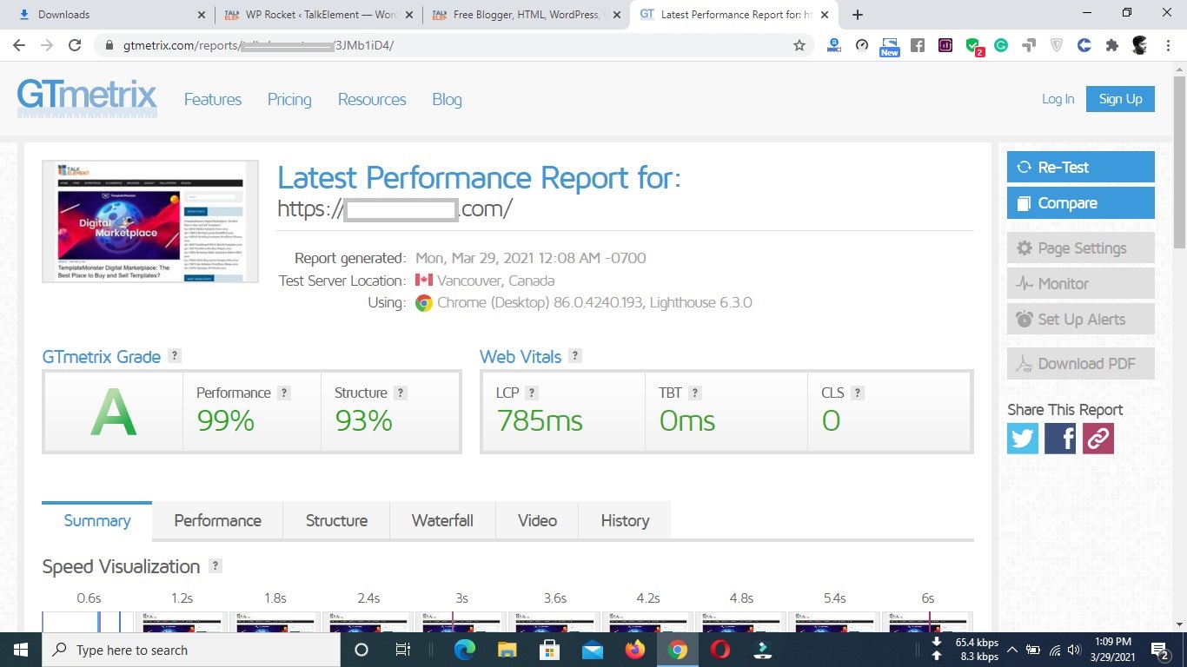Show hidden system tray icons
Image resolution: width=1187 pixels, height=667 pixels.
point(1012,650)
